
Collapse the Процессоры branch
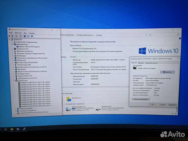click(x=14, y=80)
